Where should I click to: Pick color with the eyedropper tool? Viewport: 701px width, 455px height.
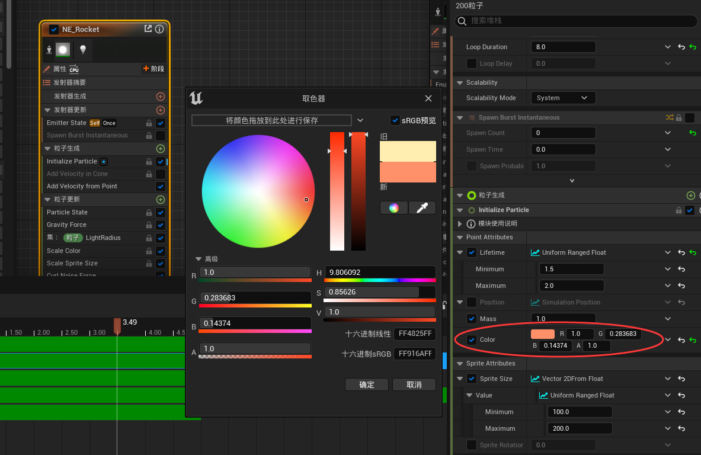tap(422, 208)
